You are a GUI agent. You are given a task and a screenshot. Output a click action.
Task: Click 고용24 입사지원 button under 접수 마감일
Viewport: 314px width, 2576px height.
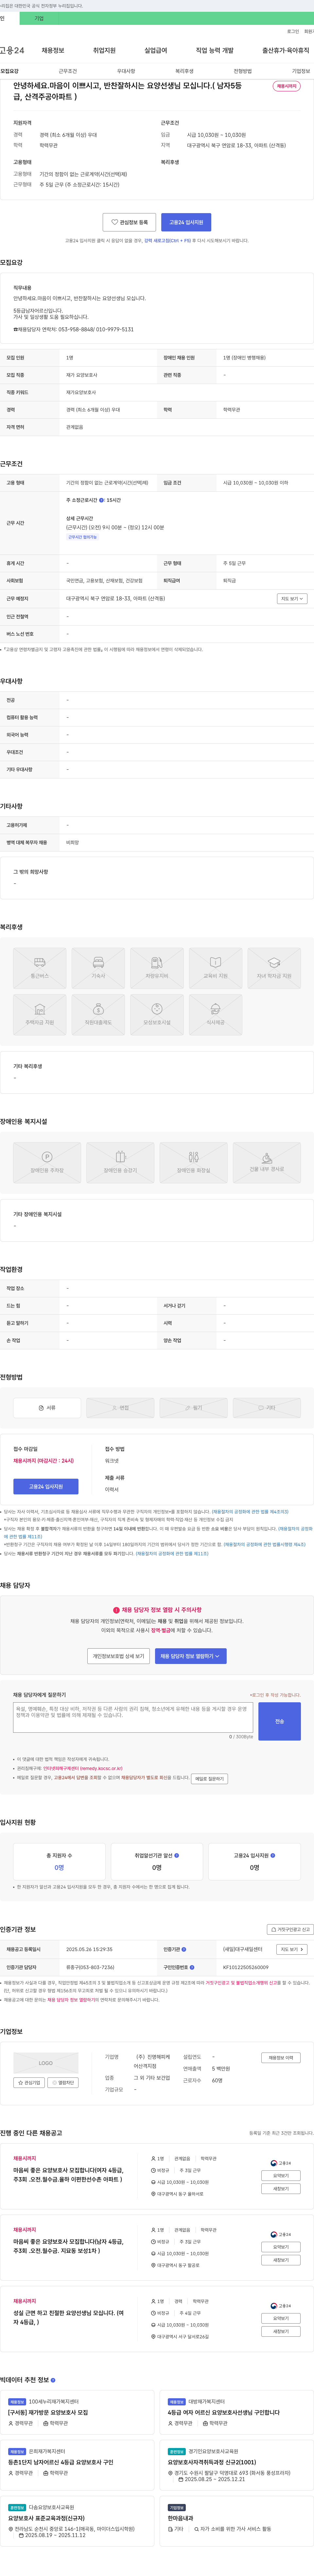pyautogui.click(x=46, y=1487)
